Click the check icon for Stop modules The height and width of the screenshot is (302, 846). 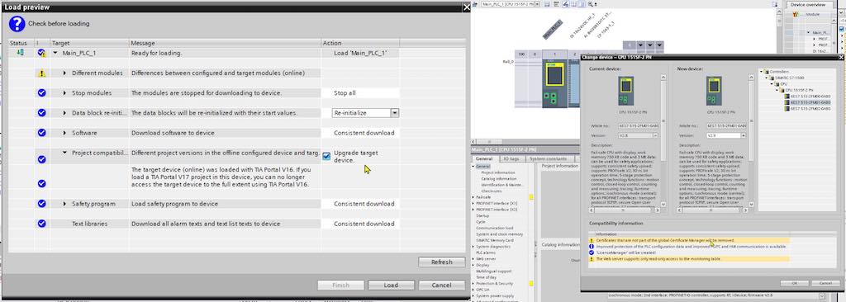click(x=41, y=92)
